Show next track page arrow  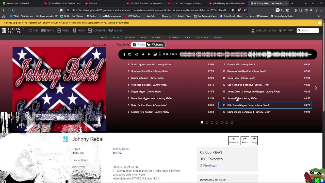pyautogui.click(x=316, y=88)
